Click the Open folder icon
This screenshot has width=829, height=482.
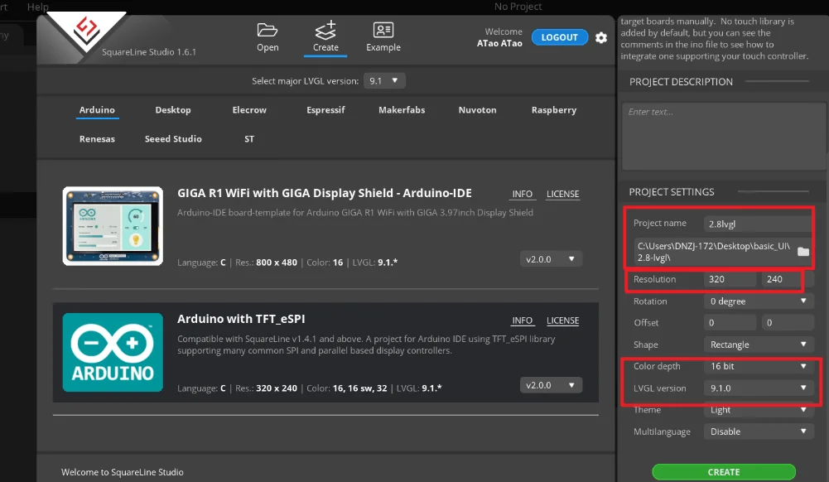267,30
